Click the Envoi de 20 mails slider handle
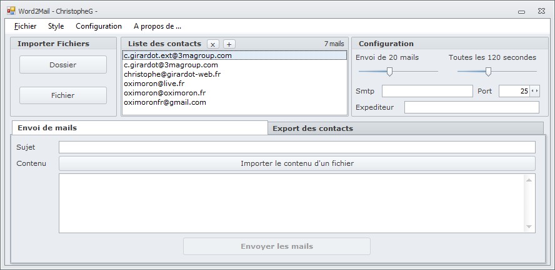Image resolution: width=555 pixels, height=270 pixels. pos(389,72)
